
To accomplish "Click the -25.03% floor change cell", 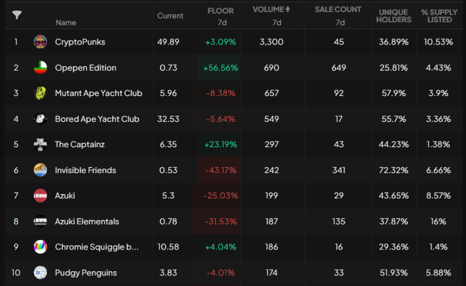I will [x=221, y=196].
